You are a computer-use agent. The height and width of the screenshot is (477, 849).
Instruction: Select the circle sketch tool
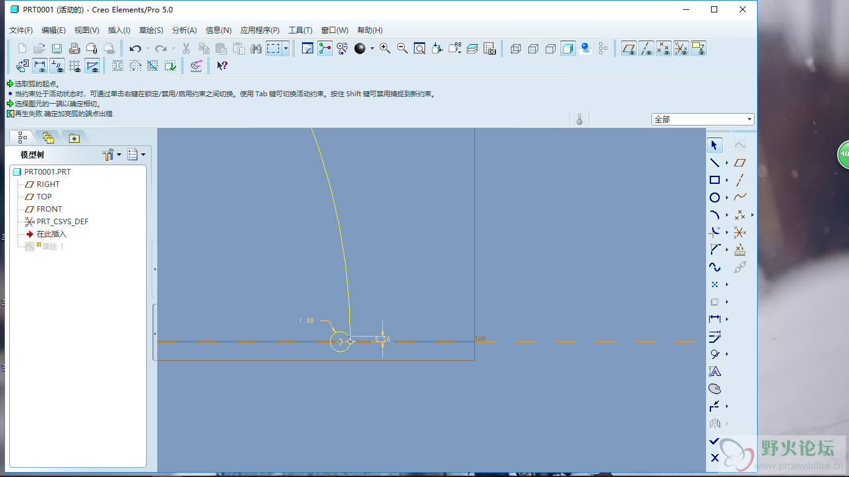(x=715, y=198)
